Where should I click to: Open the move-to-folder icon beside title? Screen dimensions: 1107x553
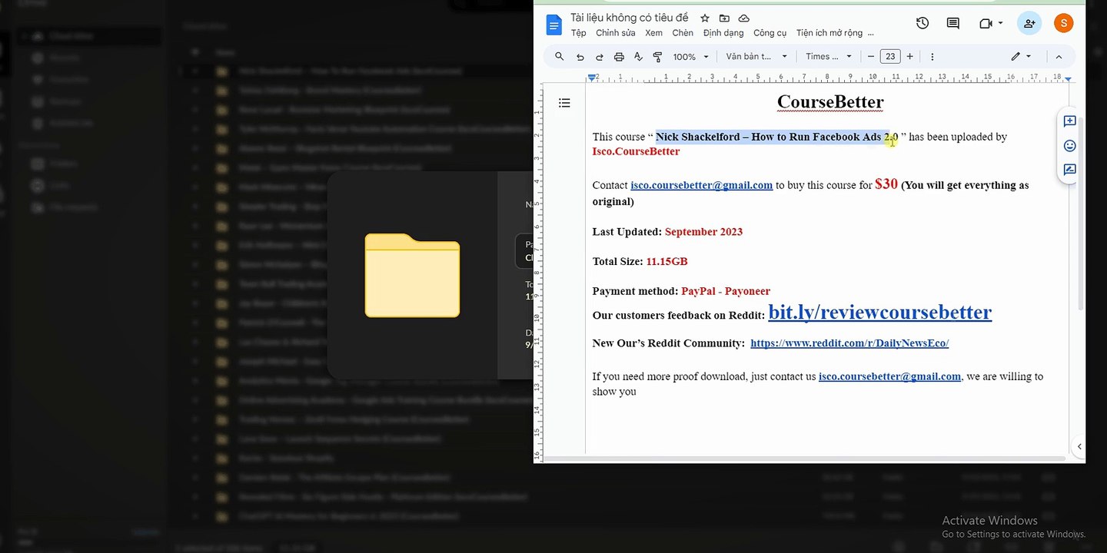coord(724,18)
